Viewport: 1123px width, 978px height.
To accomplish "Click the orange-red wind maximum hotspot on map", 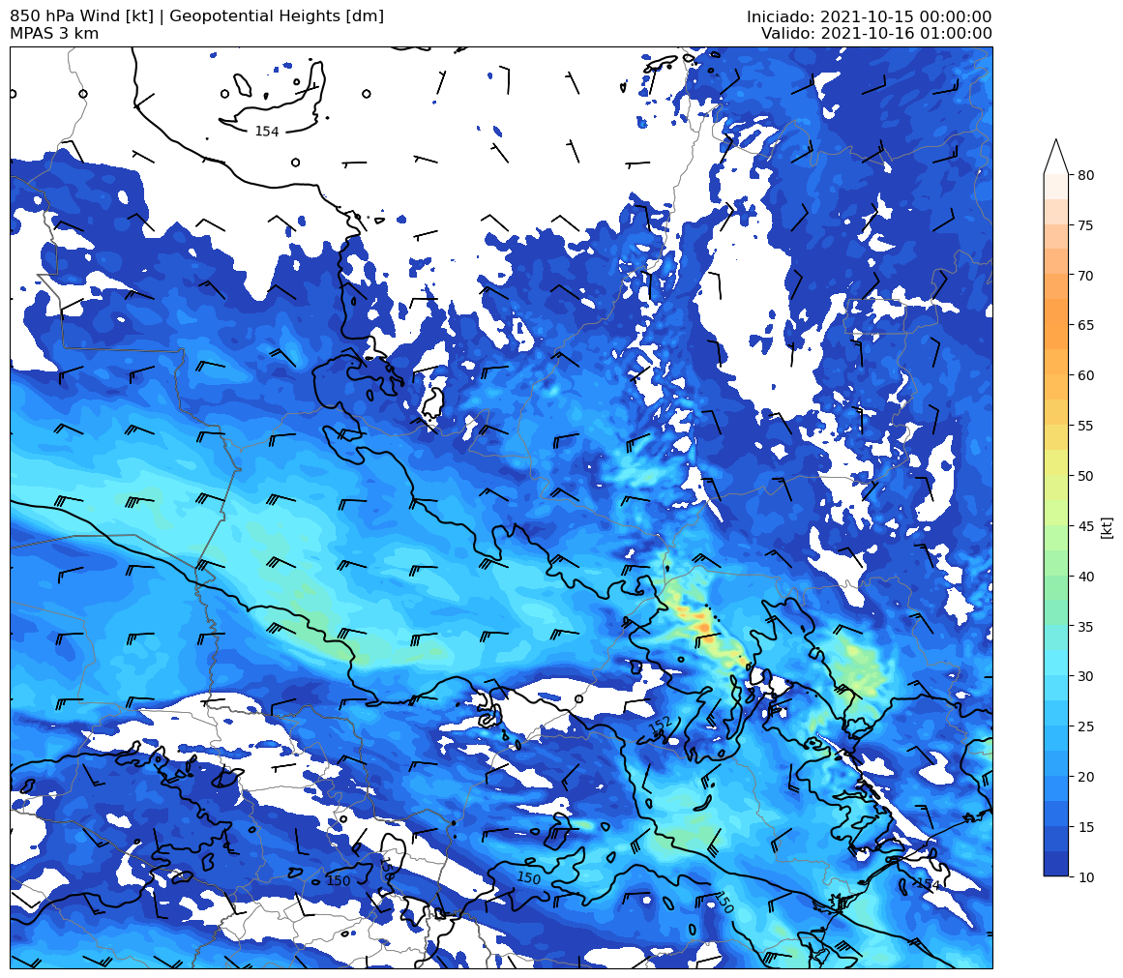I will (x=705, y=628).
